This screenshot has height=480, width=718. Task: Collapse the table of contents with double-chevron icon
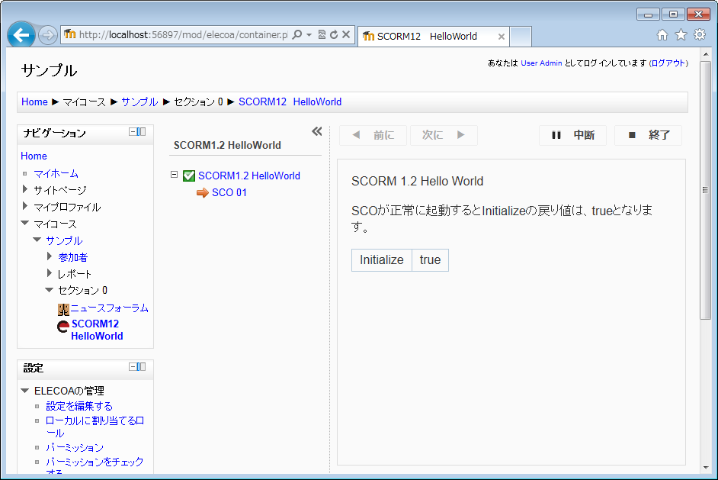pyautogui.click(x=317, y=131)
